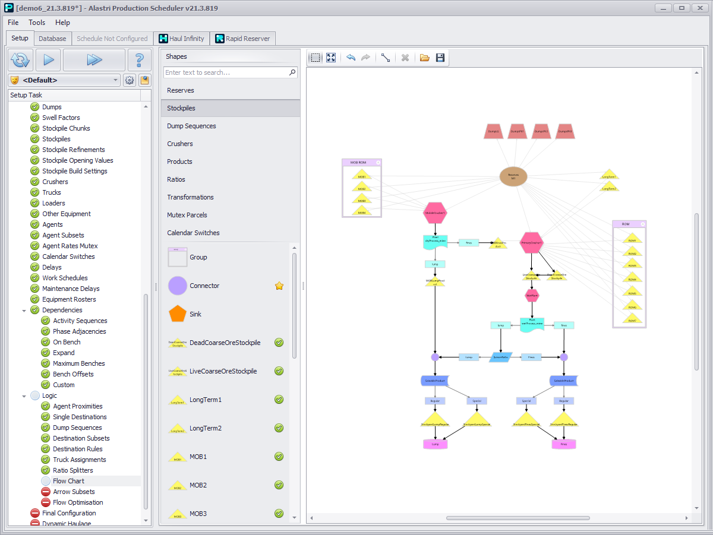
Task: Open the Tools menu
Action: click(37, 23)
